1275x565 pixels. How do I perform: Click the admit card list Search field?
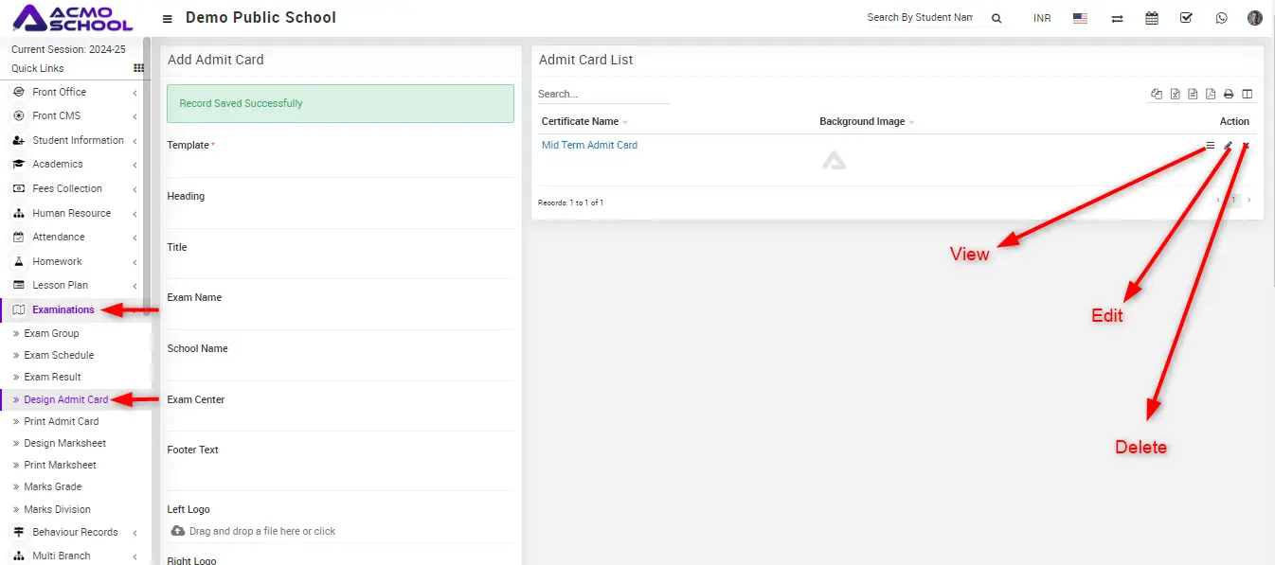[602, 94]
